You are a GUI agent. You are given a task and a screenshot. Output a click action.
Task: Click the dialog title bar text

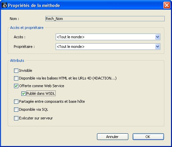coord(34,5)
